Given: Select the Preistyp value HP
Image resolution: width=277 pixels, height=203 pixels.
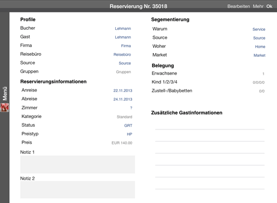Looking at the screenshot, I should [x=129, y=134].
